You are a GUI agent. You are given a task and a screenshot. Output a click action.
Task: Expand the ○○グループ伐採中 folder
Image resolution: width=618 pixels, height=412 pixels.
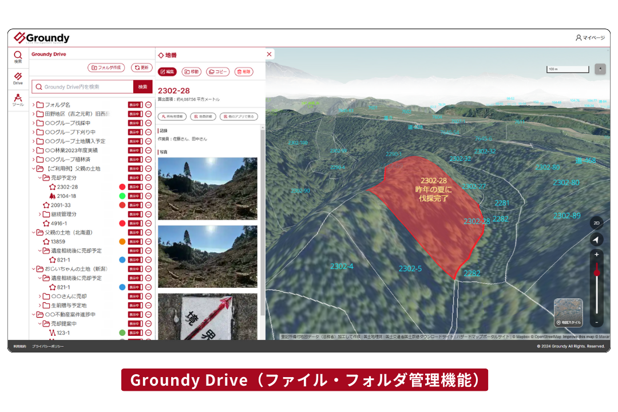pyautogui.click(x=34, y=123)
